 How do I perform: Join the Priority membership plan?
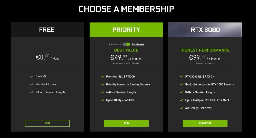(126, 123)
